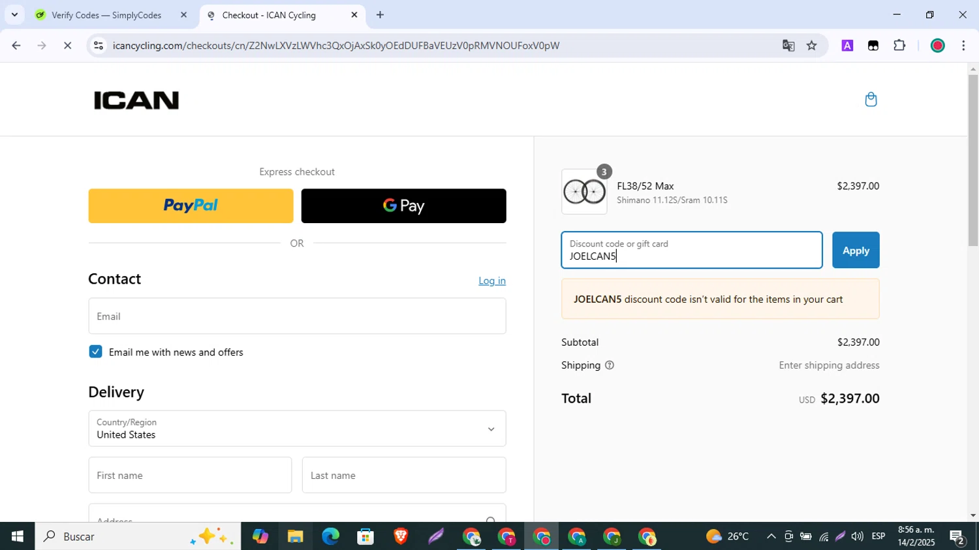Image resolution: width=979 pixels, height=550 pixels.
Task: Focus the Last name field
Action: point(404,476)
